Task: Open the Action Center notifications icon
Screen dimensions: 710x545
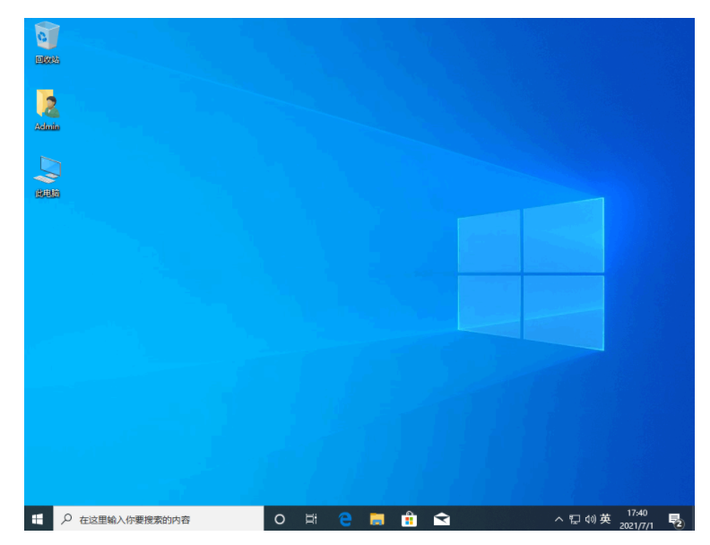Action: 675,519
